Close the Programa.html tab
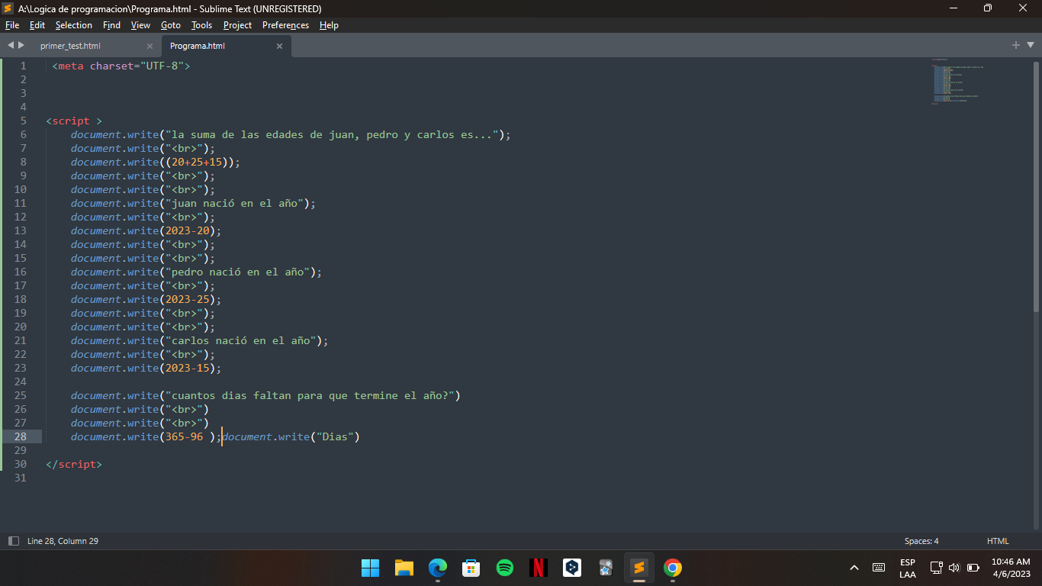Viewport: 1042px width, 586px height. point(279,46)
